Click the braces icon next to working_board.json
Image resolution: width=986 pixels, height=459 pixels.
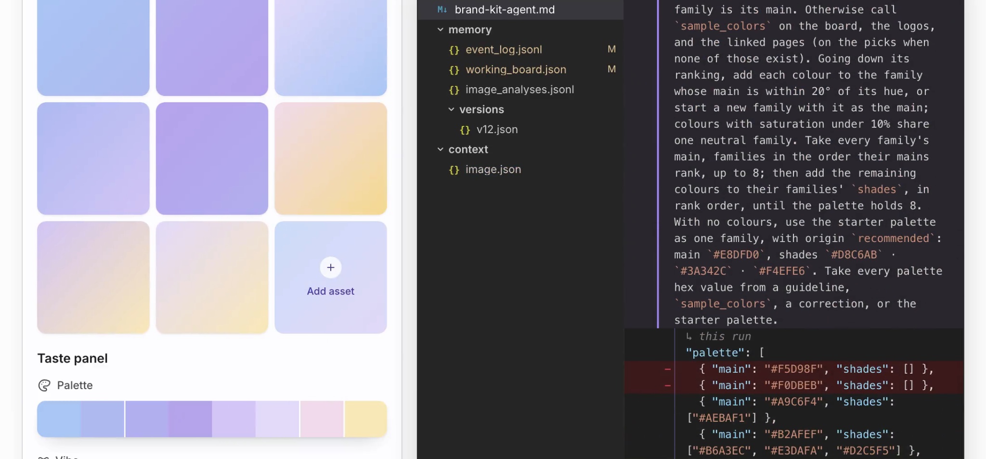click(x=454, y=70)
